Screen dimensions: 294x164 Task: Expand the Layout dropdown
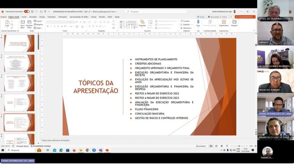pos(39,21)
